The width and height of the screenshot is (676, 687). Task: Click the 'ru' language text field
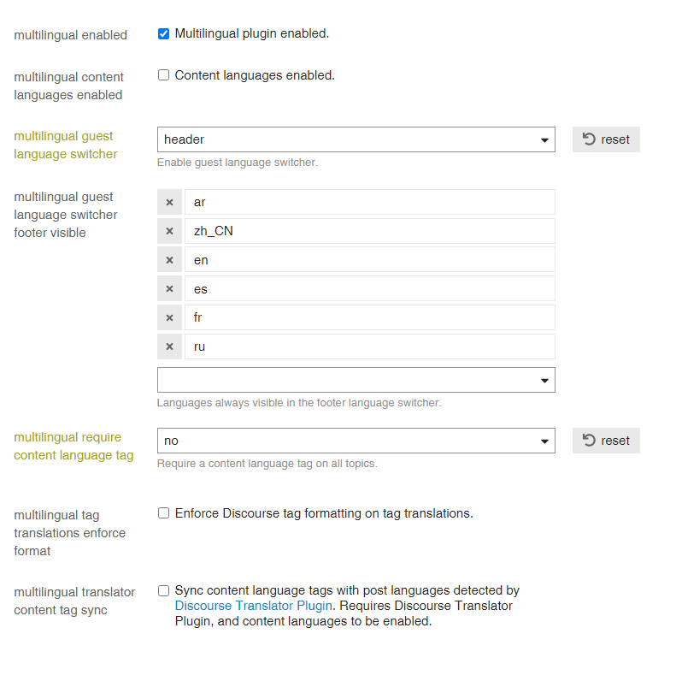click(370, 346)
